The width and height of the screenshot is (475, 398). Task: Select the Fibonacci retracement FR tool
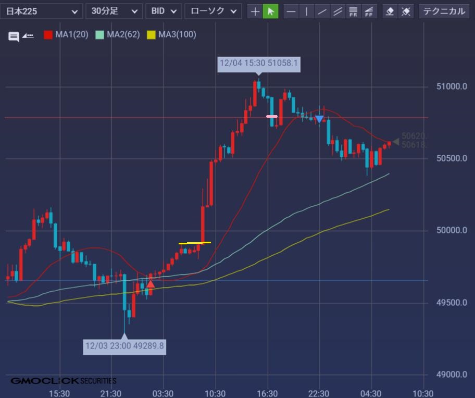pos(353,11)
